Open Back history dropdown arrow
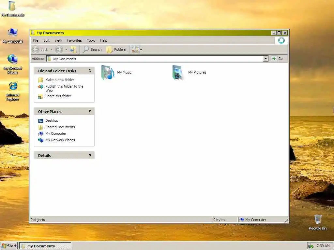This screenshot has height=250, width=334. (52, 49)
